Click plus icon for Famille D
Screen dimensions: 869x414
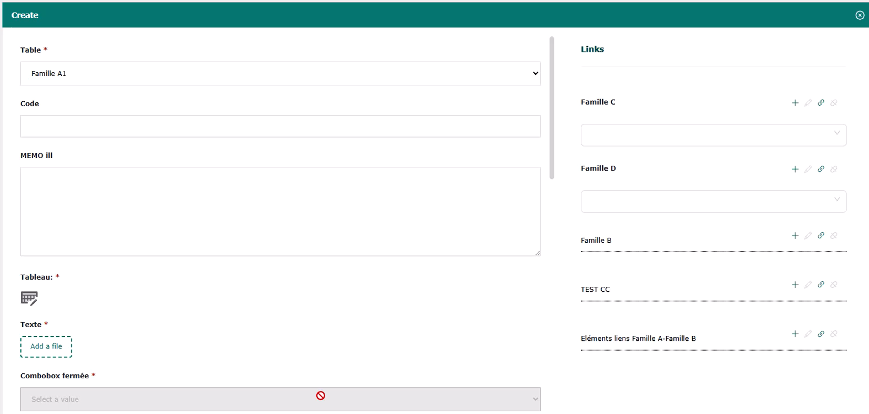click(795, 170)
